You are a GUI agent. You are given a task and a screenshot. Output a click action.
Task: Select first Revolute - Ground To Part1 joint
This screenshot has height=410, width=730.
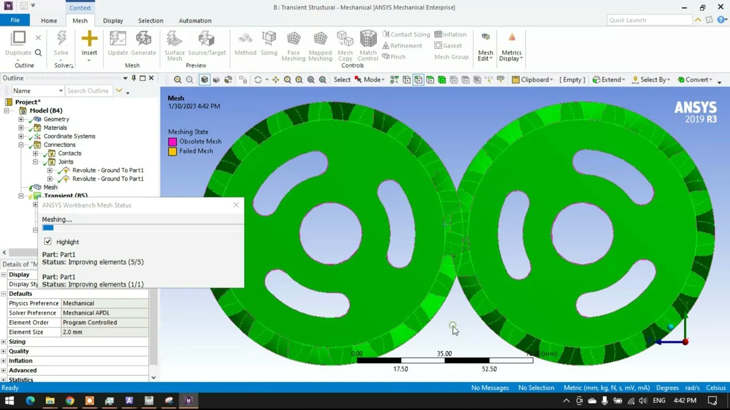point(108,170)
